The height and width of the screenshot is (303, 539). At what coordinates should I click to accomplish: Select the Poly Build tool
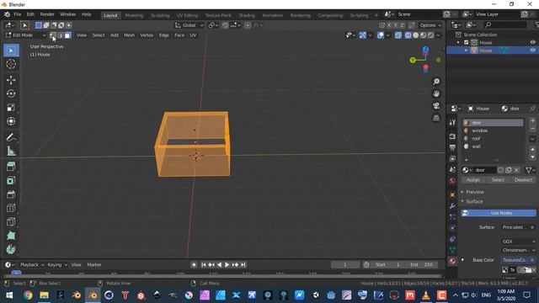pyautogui.click(x=11, y=236)
